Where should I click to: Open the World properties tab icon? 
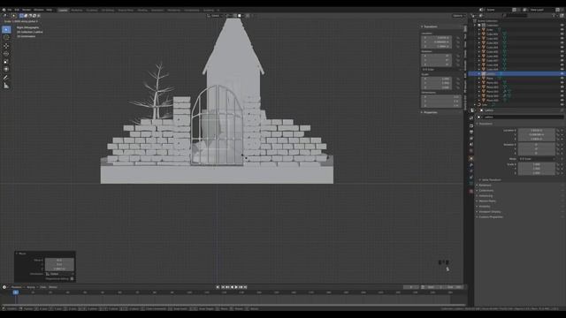pos(471,151)
